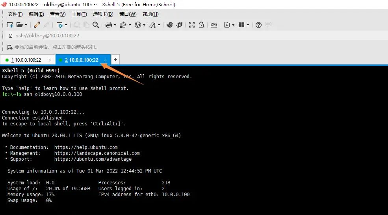Viewport: 388px width, 215px height.
Task: Open the 帮助(H) menu
Action: pos(150,14)
